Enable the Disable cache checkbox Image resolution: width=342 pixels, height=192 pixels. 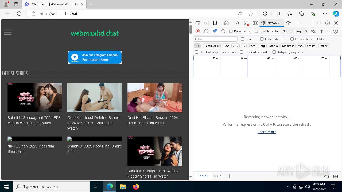point(256,31)
